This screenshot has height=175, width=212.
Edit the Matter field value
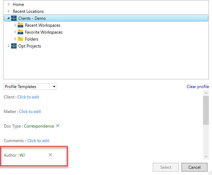coord(30,112)
